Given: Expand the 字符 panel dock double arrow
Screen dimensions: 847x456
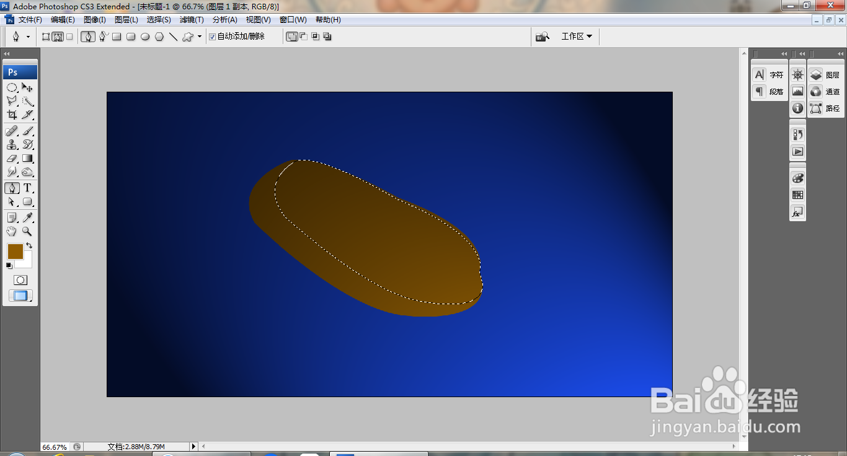Looking at the screenshot, I should 784,54.
